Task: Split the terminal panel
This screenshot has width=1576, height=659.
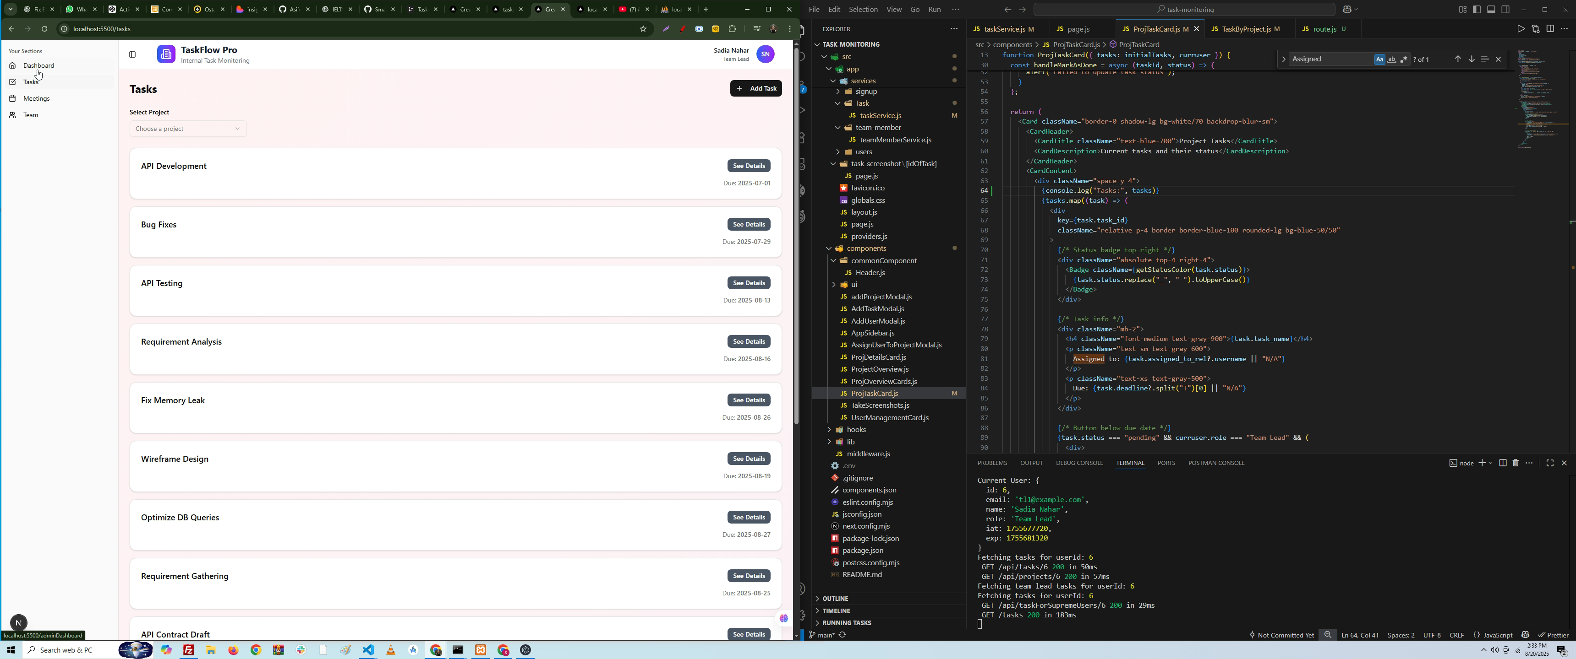Action: pyautogui.click(x=1503, y=464)
